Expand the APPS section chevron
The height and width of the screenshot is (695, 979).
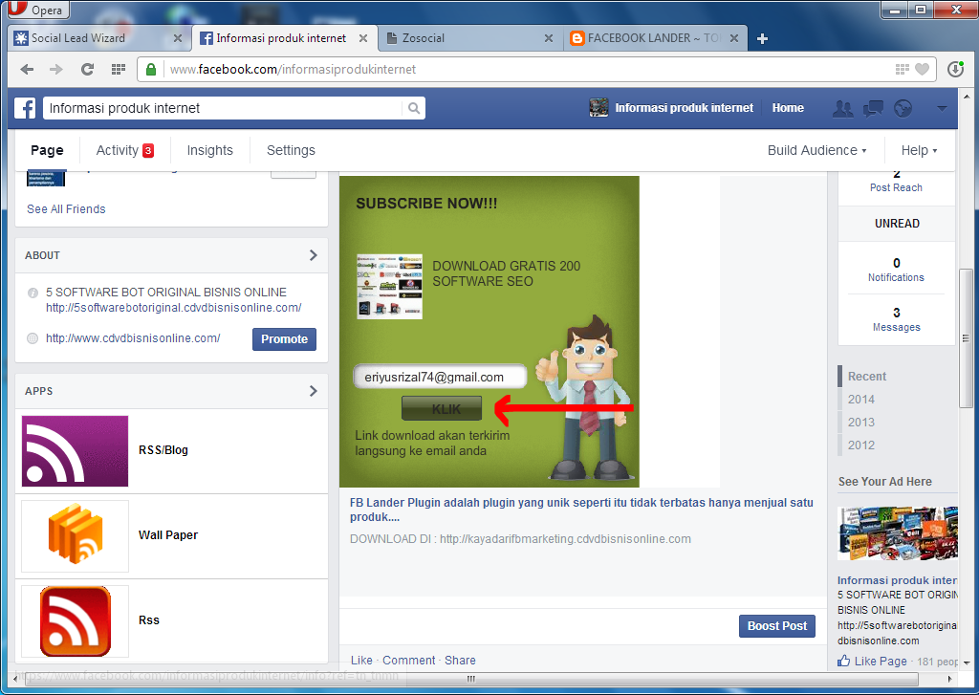point(313,391)
